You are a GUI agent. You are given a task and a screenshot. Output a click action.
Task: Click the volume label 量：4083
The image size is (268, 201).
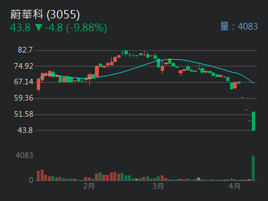click(239, 26)
